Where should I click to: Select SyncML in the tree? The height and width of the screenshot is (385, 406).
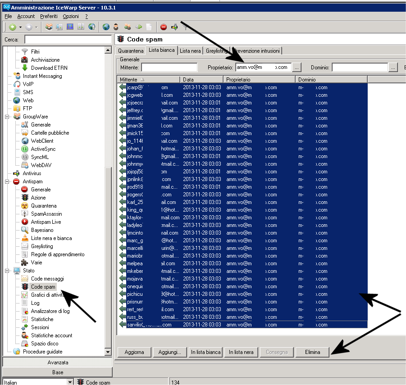40,157
